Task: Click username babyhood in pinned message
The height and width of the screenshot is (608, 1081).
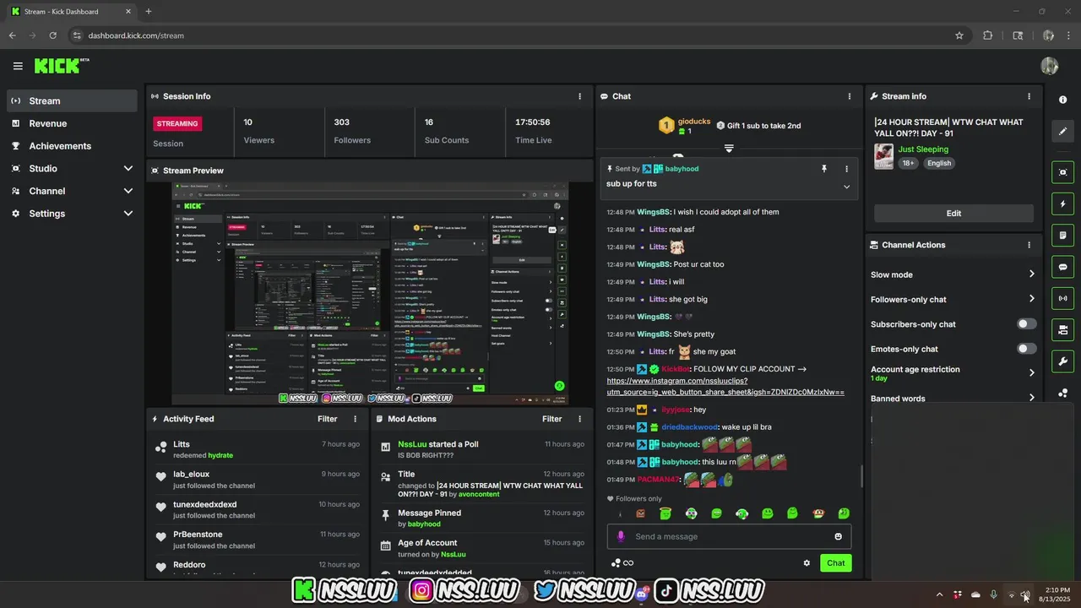Action: pyautogui.click(x=682, y=169)
